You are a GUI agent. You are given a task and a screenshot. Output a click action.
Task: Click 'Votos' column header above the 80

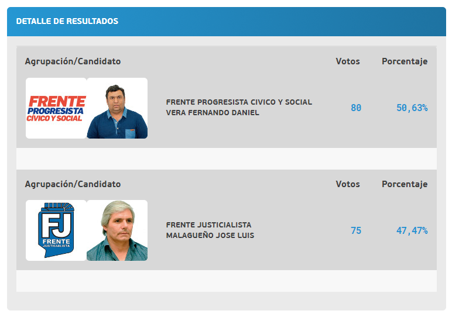click(x=348, y=61)
